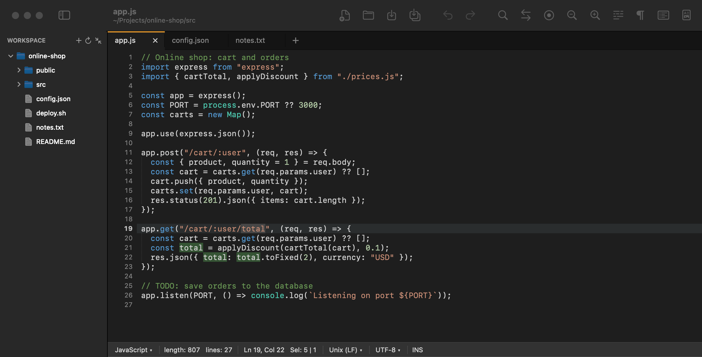
Task: Click the highlighted total on line 21
Action: tap(191, 248)
